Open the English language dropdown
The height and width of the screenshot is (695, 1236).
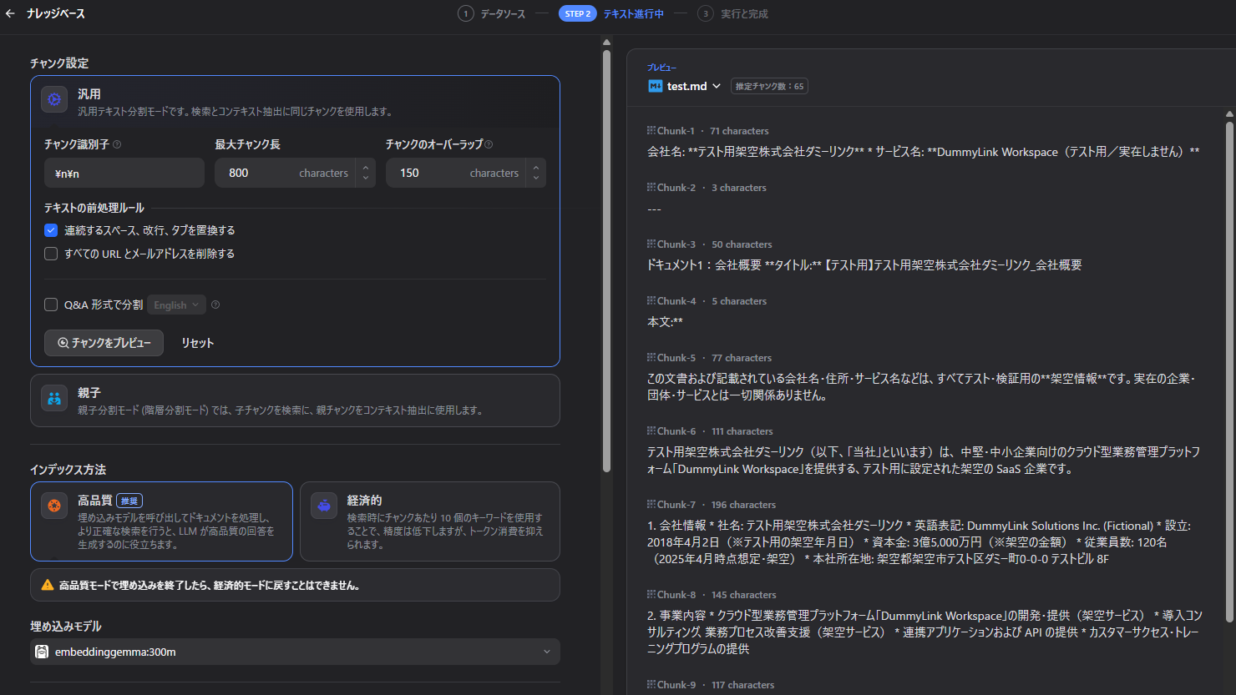pos(175,305)
